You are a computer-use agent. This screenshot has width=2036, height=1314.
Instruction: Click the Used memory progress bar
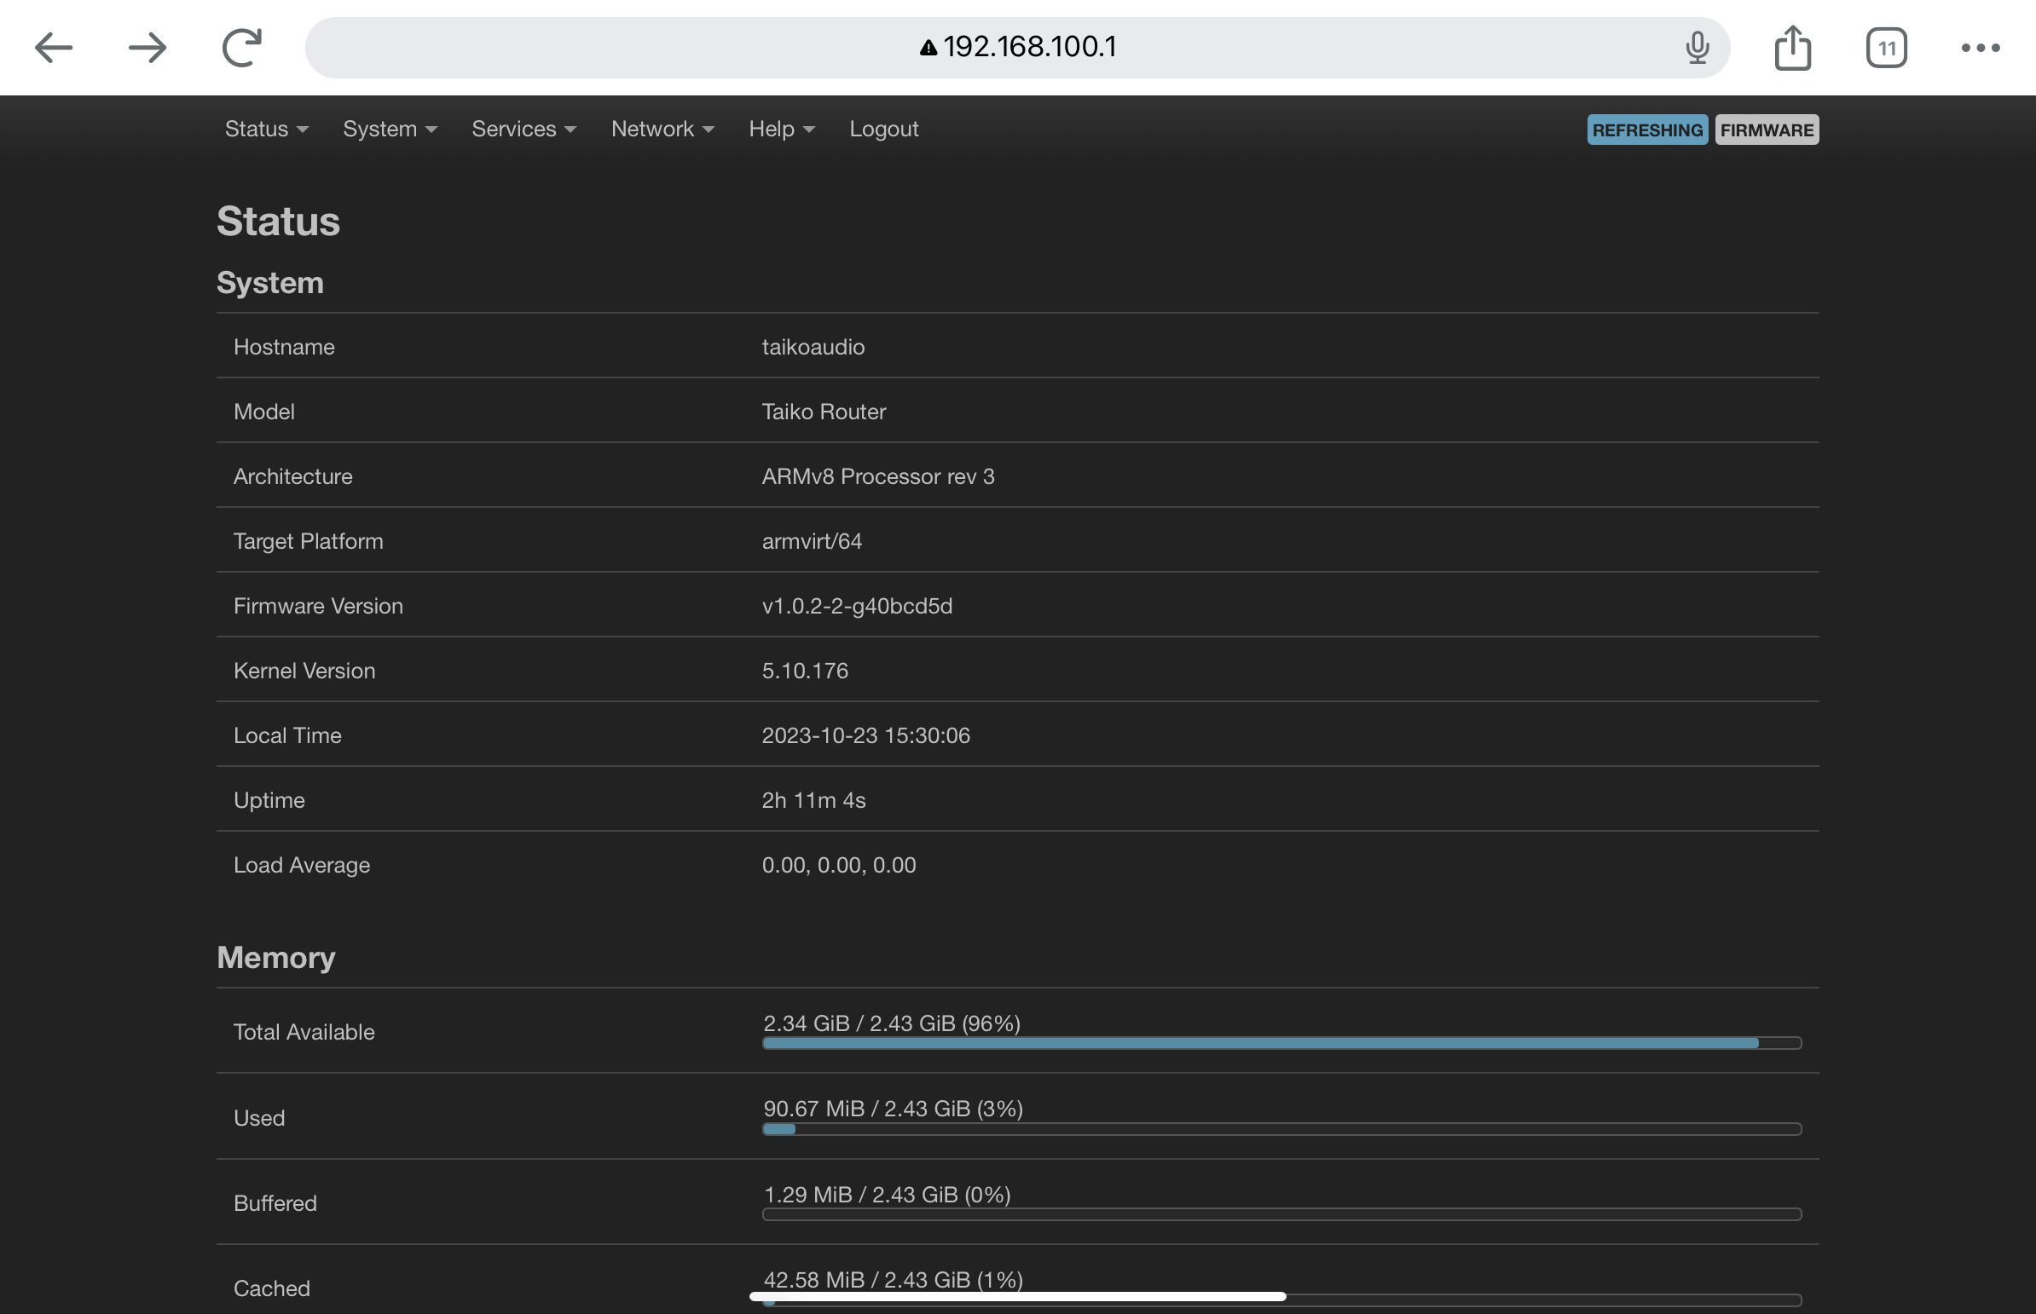tap(1281, 1129)
